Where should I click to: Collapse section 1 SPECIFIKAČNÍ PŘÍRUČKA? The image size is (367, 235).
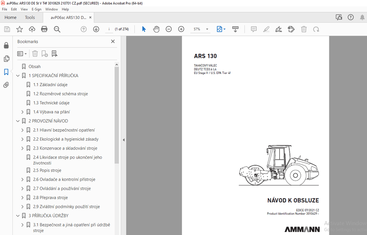(x=17, y=75)
